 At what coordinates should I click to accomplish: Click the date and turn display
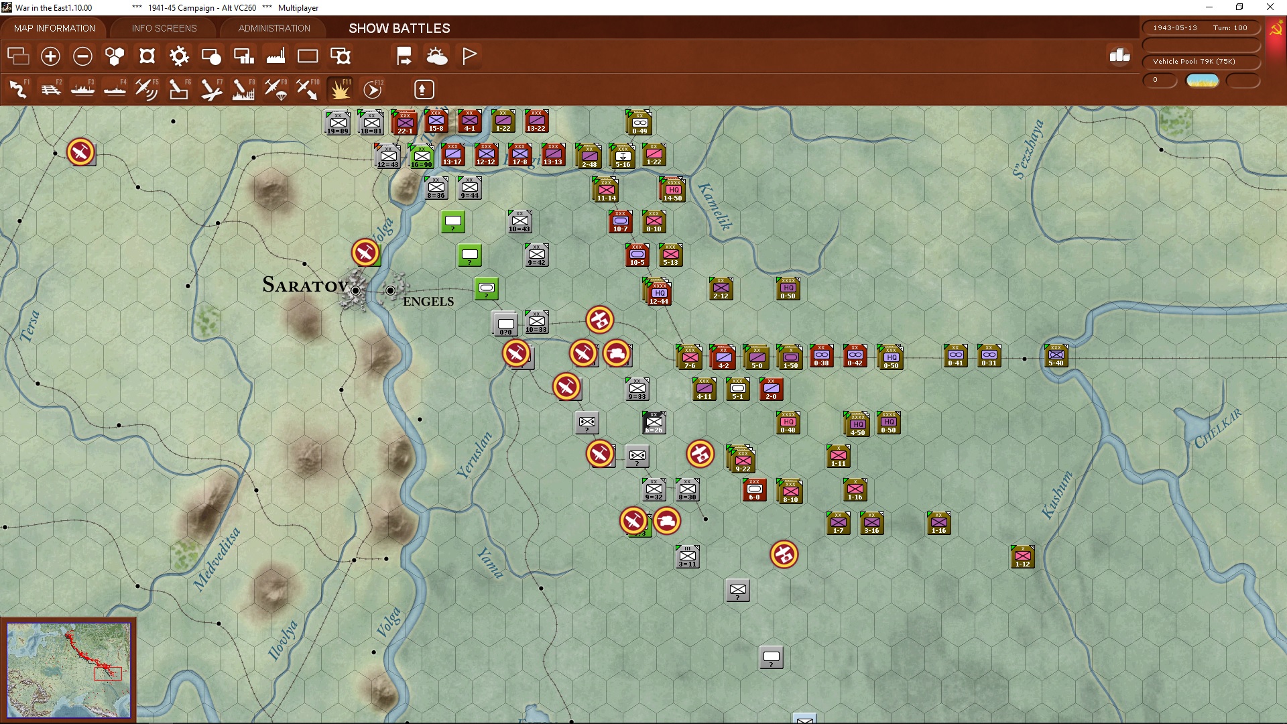[1201, 28]
